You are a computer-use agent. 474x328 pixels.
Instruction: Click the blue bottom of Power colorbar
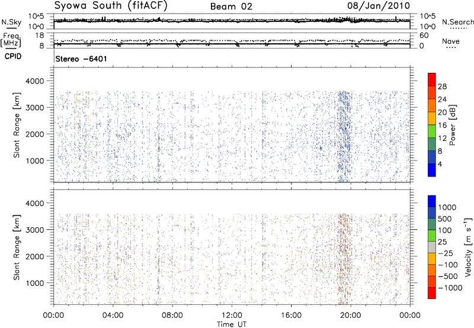[x=431, y=170]
